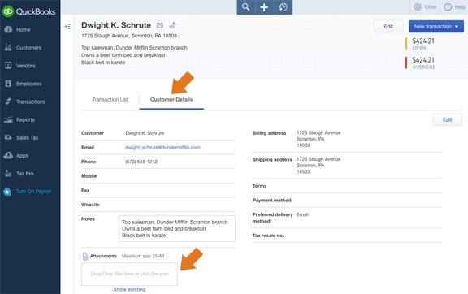The width and height of the screenshot is (468, 294).
Task: Click Tax Pro icon in sidebar
Action: tap(8, 174)
